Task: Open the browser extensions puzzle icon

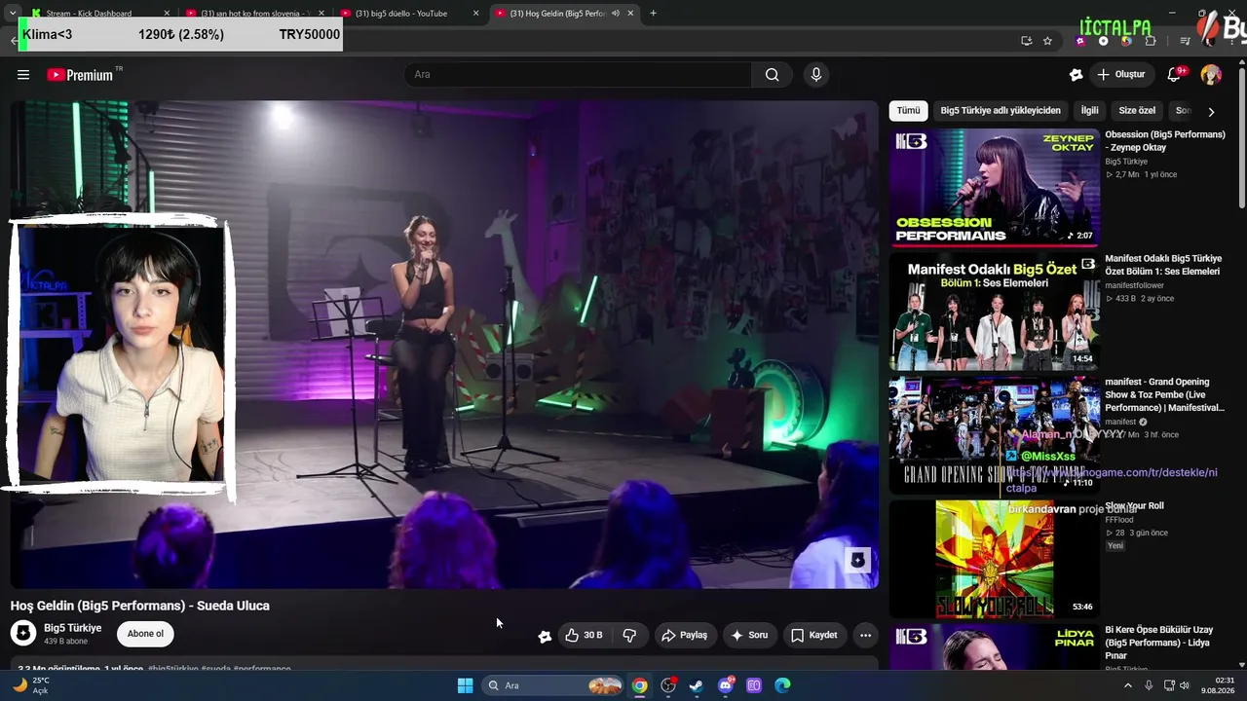Action: click(x=1151, y=41)
